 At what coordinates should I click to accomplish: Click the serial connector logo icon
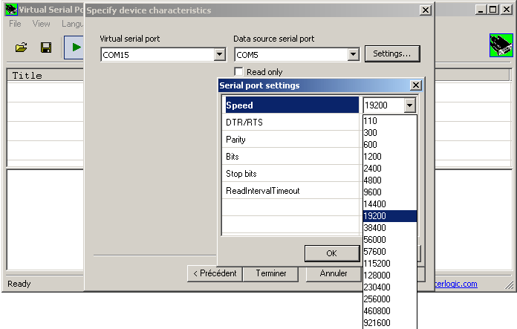[x=501, y=45]
